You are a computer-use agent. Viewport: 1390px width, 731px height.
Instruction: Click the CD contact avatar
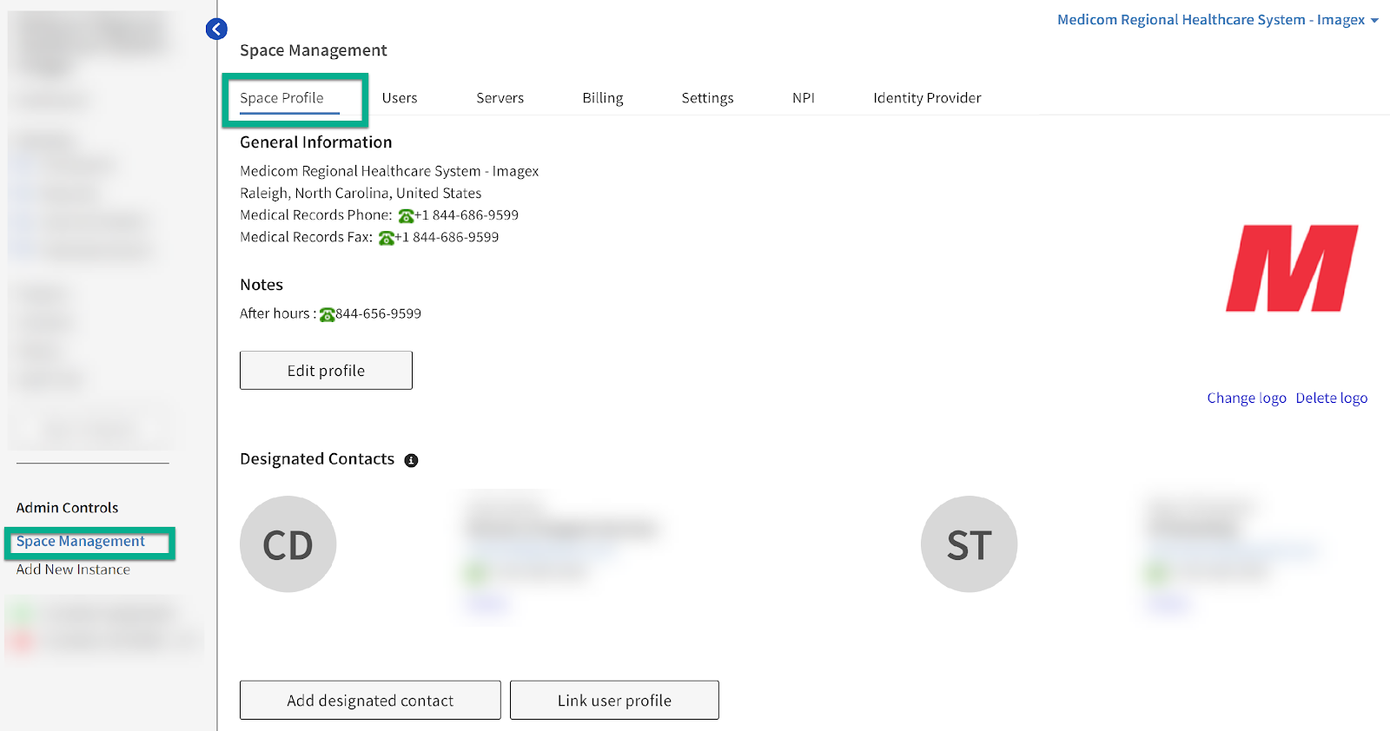(288, 544)
